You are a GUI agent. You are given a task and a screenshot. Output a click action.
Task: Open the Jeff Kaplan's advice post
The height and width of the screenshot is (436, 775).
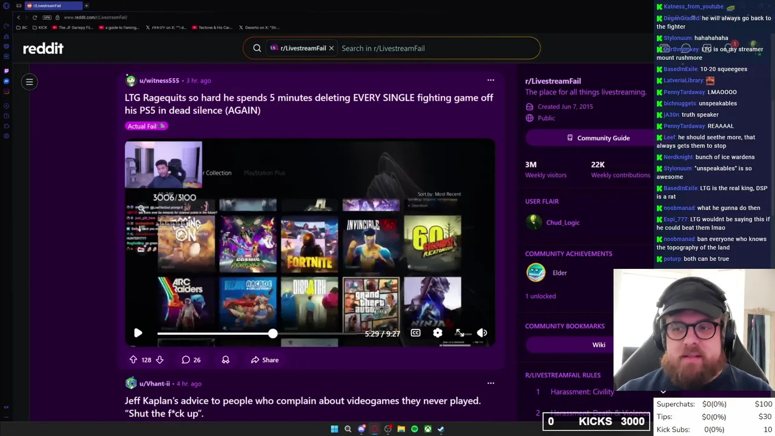click(x=303, y=406)
